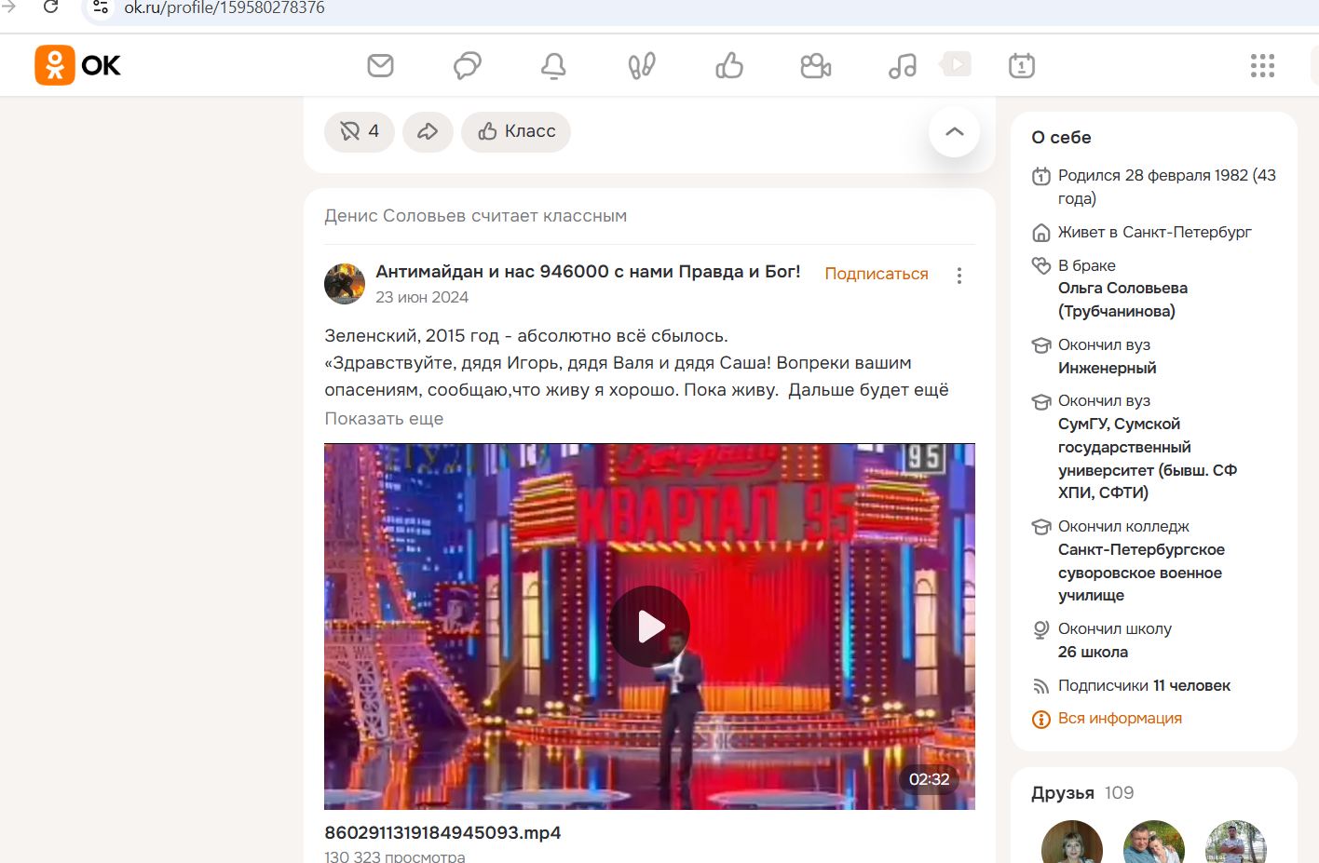Click the second friend avatar thumbnail
This screenshot has height=863, width=1319.
coord(1154,842)
